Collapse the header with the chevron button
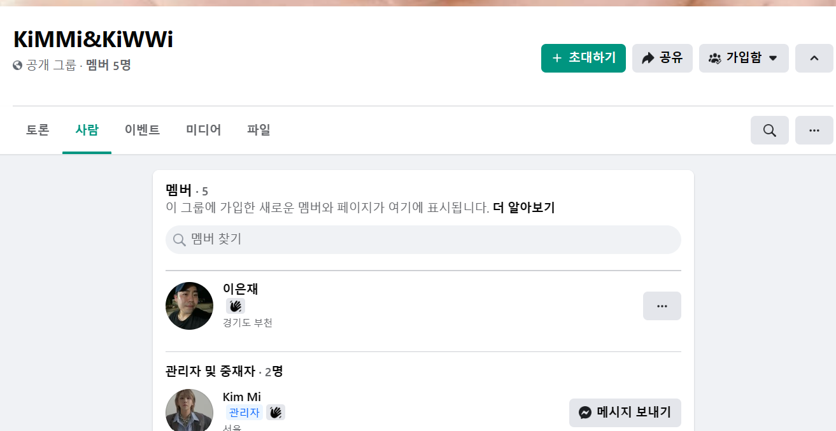The image size is (836, 431). 814,59
